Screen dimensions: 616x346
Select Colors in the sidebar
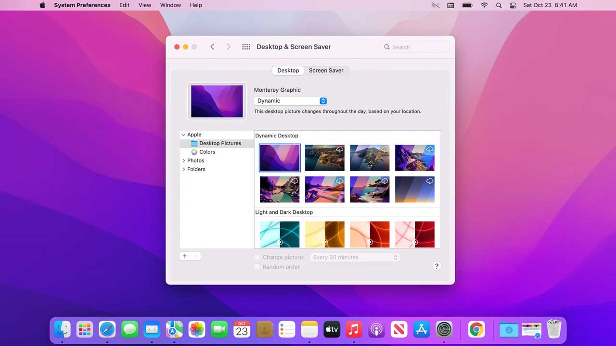coord(217,152)
